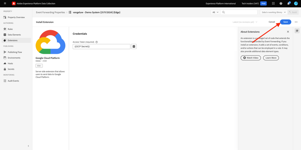
Task: Open Experience Platform International switcher
Action: pyautogui.click(x=221, y=4)
